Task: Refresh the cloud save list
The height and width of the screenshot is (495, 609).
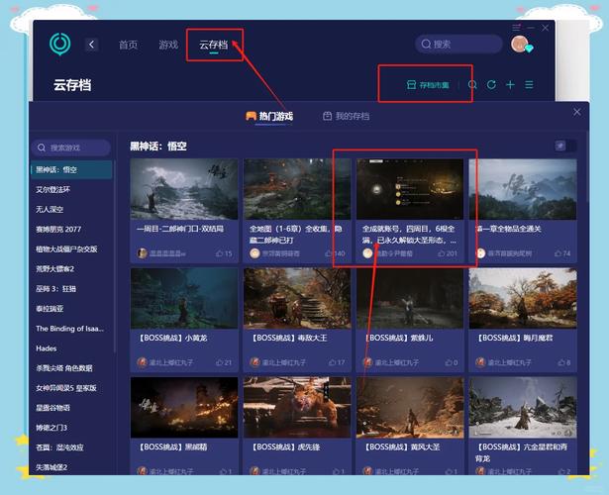Action: pyautogui.click(x=491, y=84)
